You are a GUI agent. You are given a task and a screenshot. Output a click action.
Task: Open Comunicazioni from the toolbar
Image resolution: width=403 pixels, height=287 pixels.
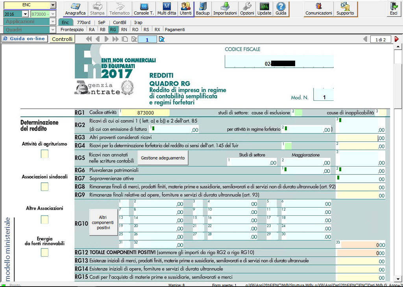[x=319, y=9]
